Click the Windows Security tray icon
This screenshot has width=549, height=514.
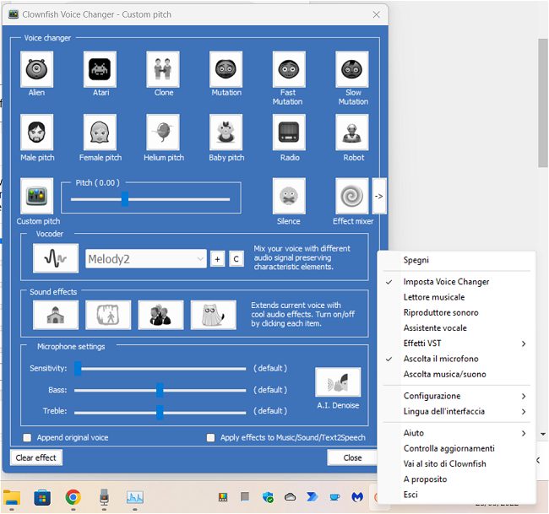pos(268,497)
